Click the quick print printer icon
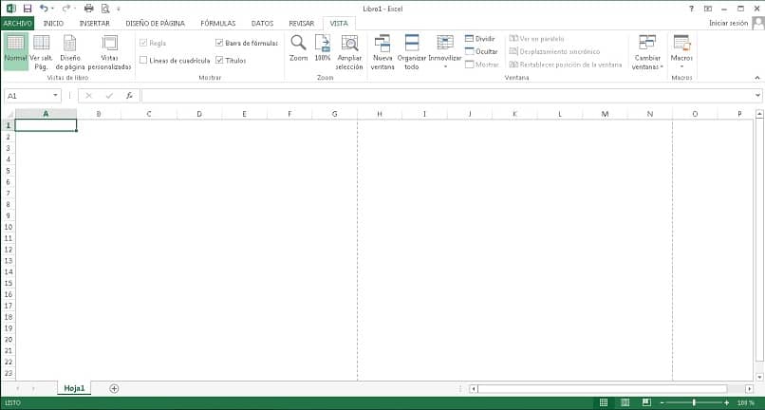The image size is (765, 410). [x=88, y=9]
